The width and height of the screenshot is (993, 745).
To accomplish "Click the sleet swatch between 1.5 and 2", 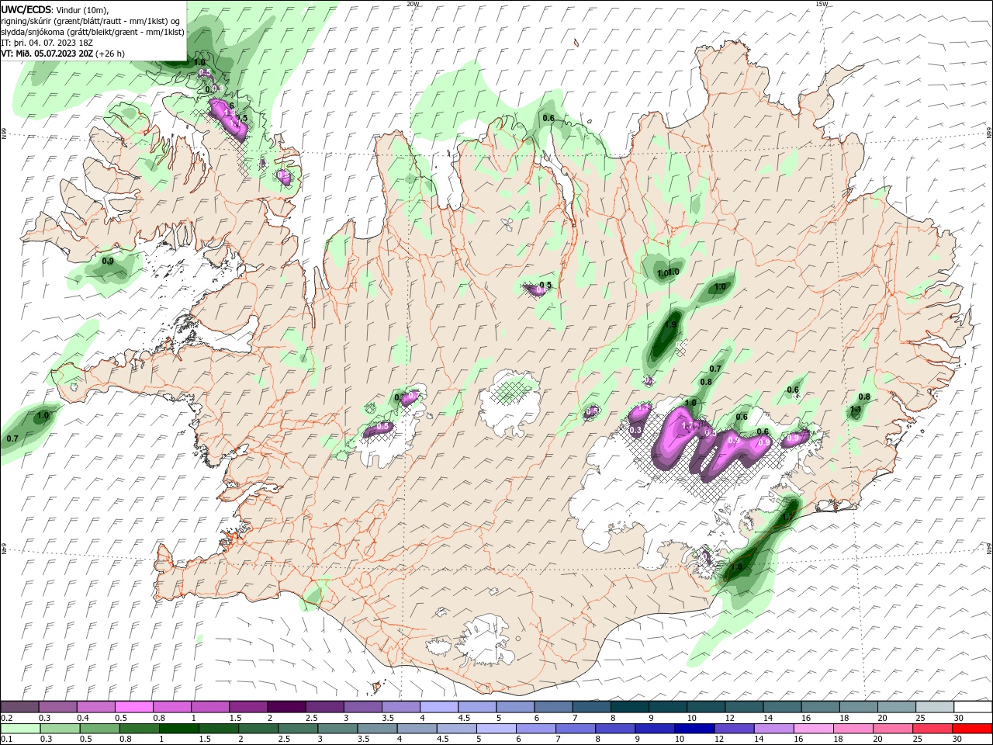I will (x=247, y=707).
